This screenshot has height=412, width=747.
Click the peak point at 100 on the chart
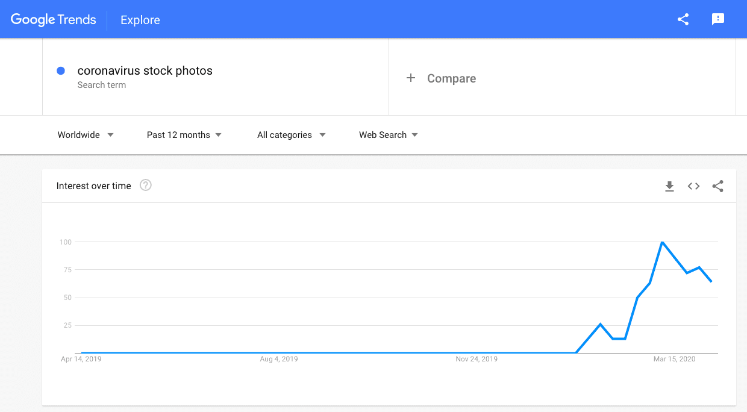(x=662, y=242)
